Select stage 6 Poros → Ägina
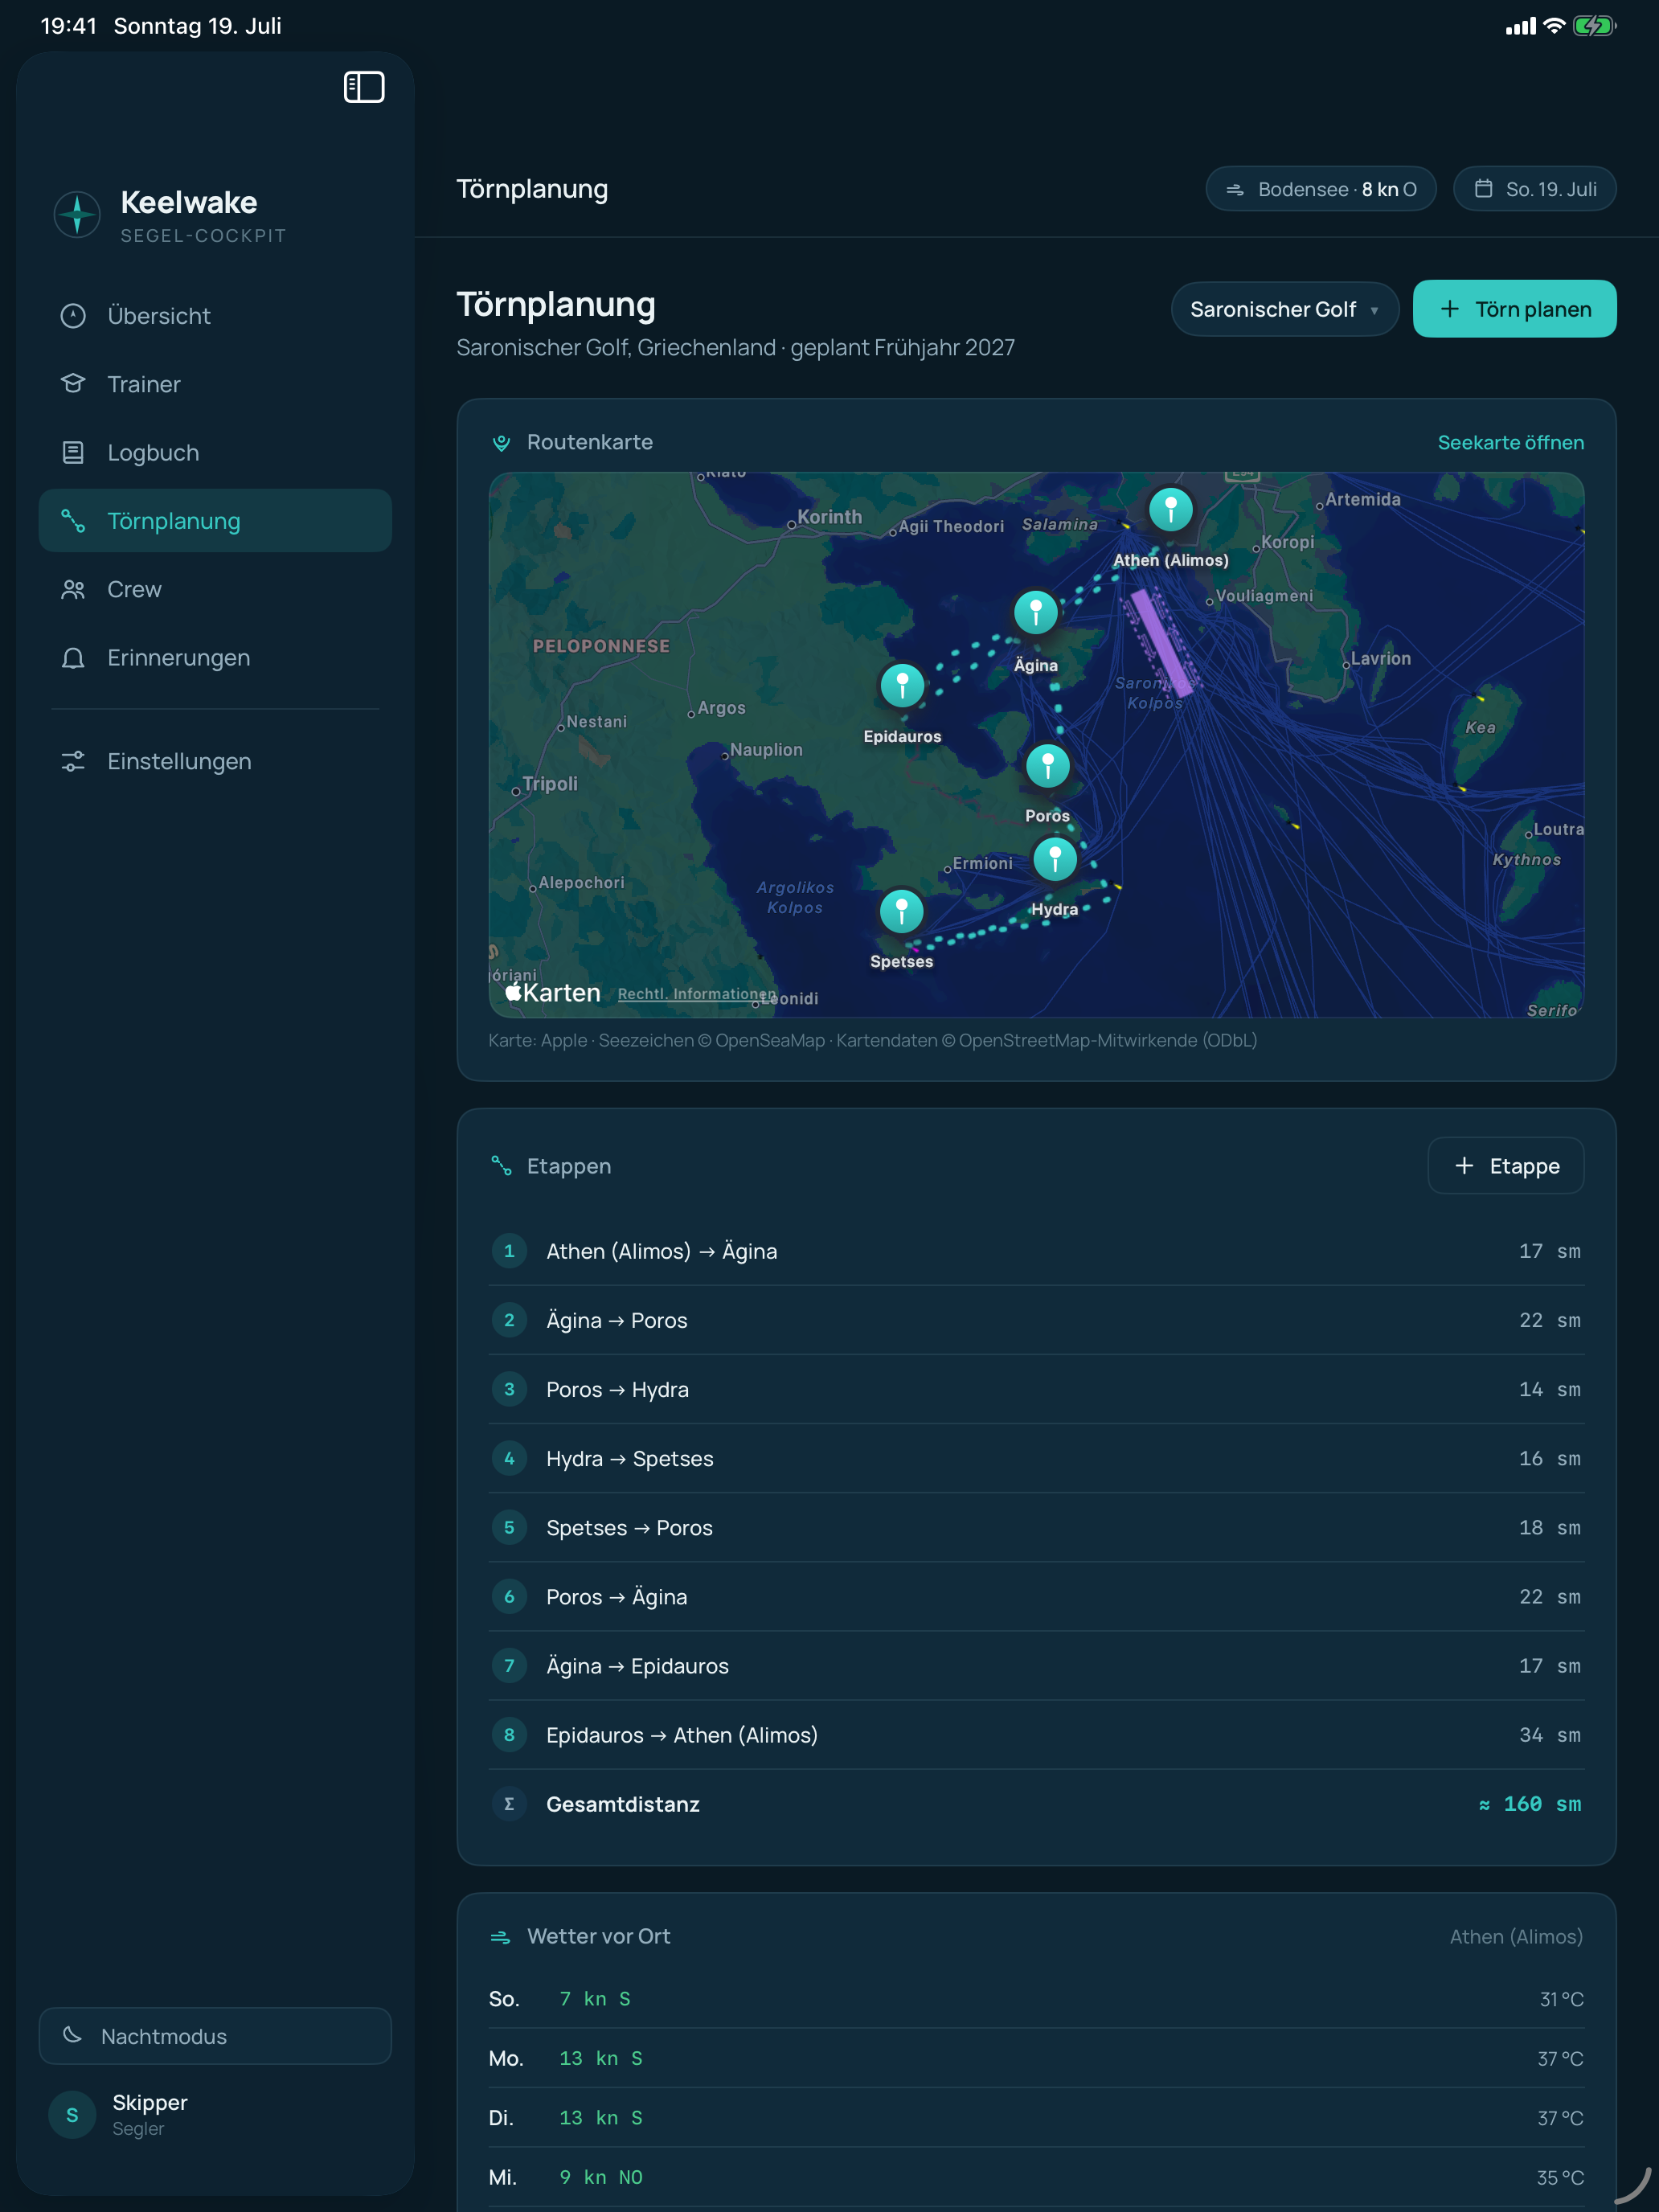Image resolution: width=1659 pixels, height=2212 pixels. 1036,1597
